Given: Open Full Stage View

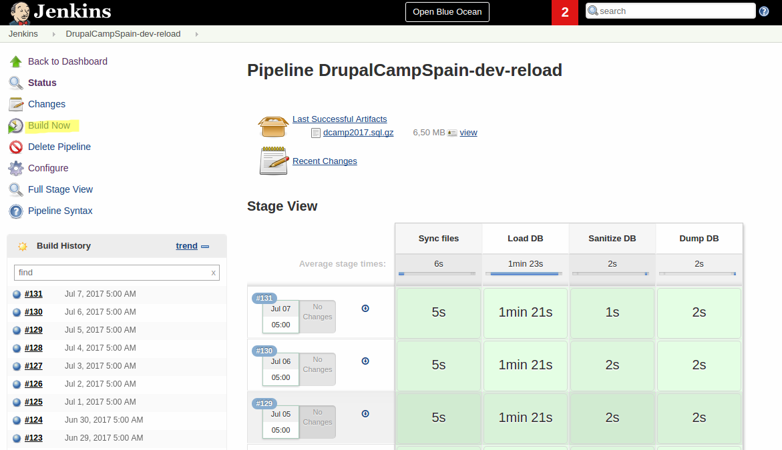Looking at the screenshot, I should tap(60, 189).
